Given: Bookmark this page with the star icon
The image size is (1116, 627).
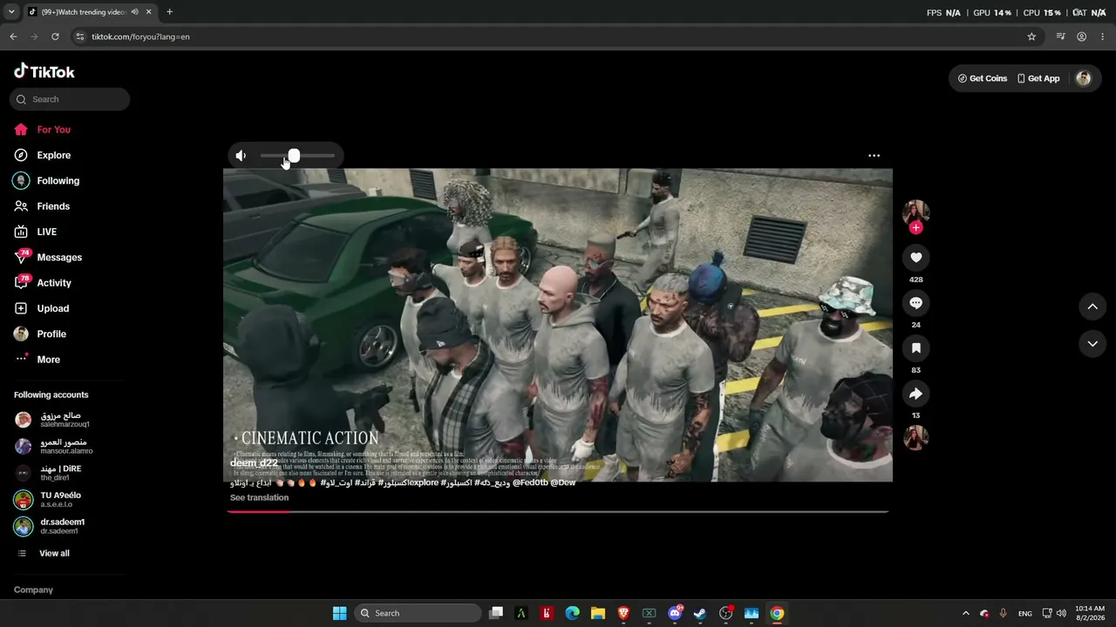Looking at the screenshot, I should pyautogui.click(x=1031, y=37).
